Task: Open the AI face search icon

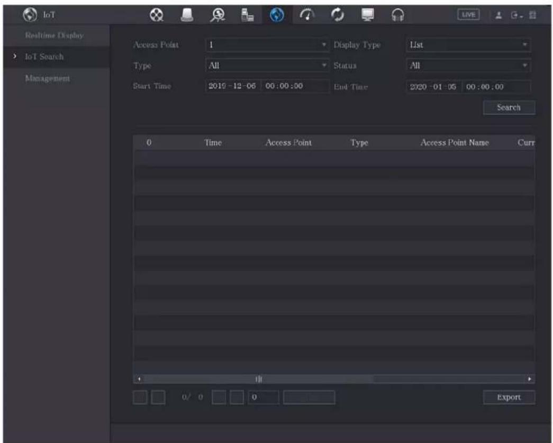Action: [x=217, y=15]
